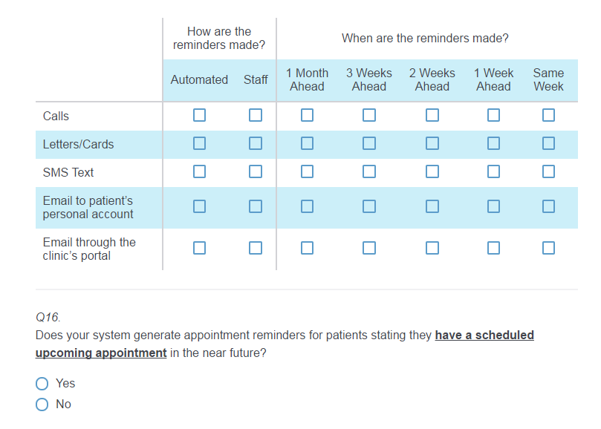Tick 3 Weeks Ahead for clinic's portal email
Screen dimensions: 601x429
tap(369, 248)
